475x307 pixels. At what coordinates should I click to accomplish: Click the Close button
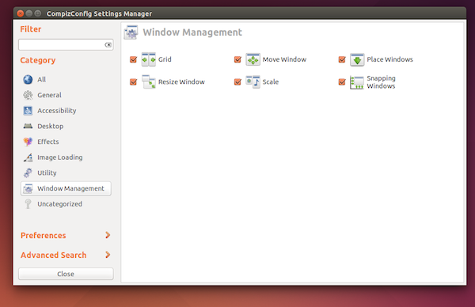[x=66, y=274]
